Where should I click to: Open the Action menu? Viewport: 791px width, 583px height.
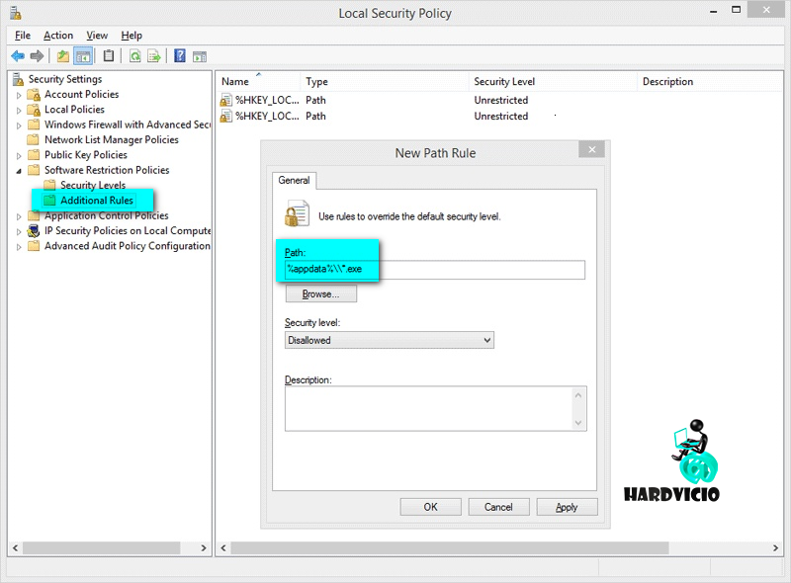pyautogui.click(x=58, y=36)
